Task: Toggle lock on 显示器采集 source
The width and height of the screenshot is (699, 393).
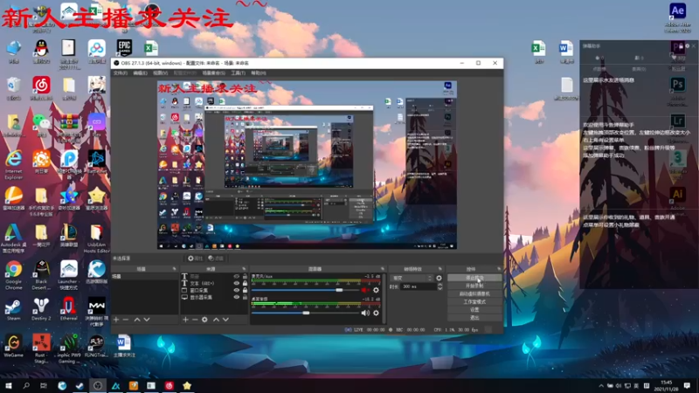Action: [x=245, y=297]
